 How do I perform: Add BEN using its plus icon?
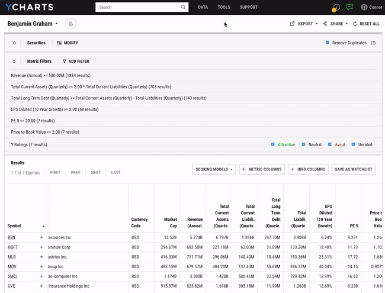point(41,237)
